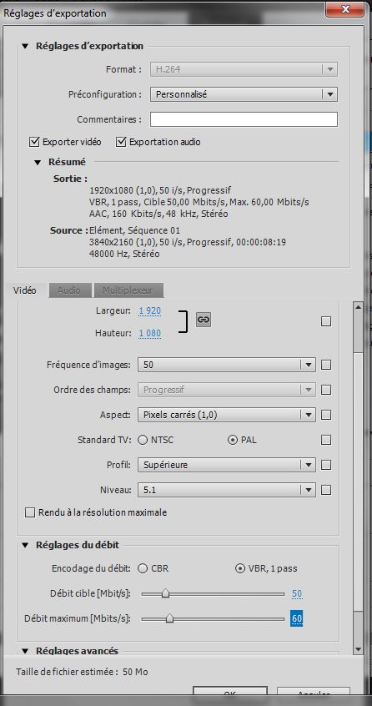The height and width of the screenshot is (706, 372).
Task: Switch to the Audio tab
Action: [70, 290]
